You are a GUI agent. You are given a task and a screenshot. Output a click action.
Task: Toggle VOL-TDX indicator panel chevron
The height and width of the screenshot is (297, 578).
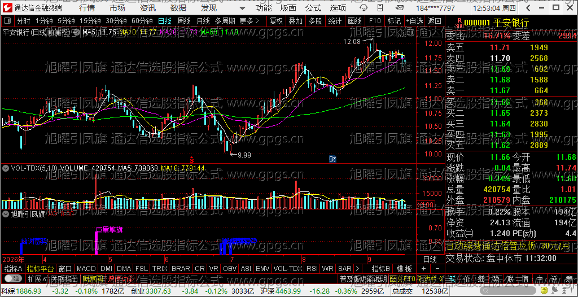6,168
